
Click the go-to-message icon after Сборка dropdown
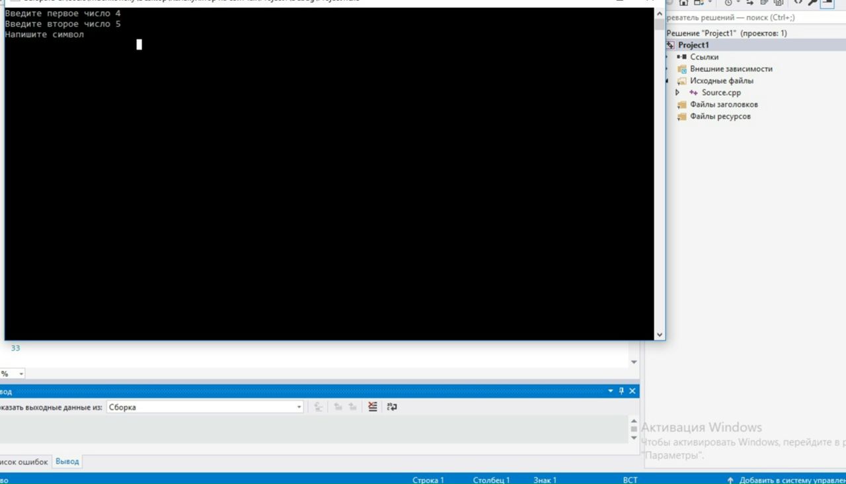[318, 407]
